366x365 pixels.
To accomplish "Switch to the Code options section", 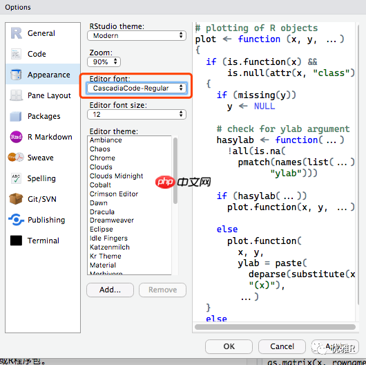I will (43, 54).
